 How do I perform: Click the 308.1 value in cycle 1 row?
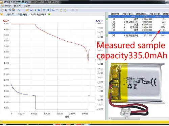(146, 17)
